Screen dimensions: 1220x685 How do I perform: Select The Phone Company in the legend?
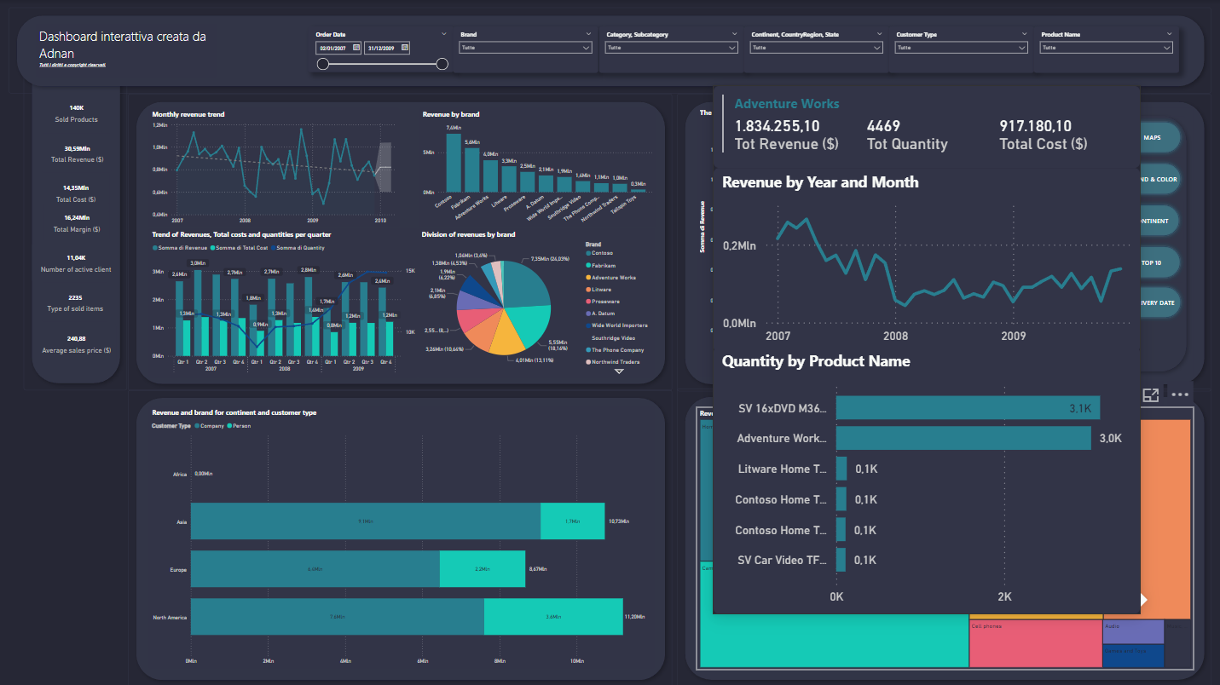(615, 350)
